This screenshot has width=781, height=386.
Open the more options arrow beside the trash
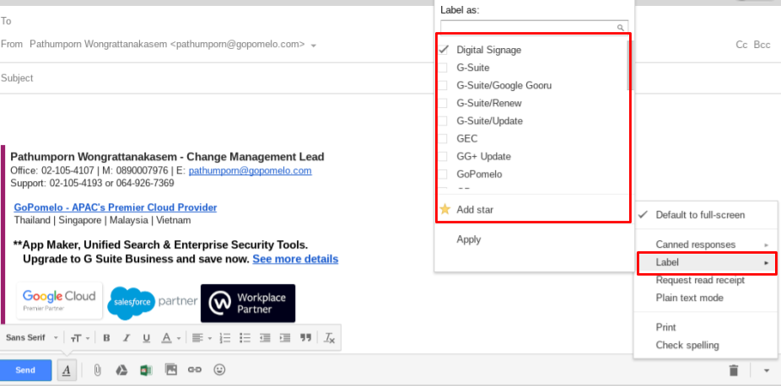click(767, 371)
